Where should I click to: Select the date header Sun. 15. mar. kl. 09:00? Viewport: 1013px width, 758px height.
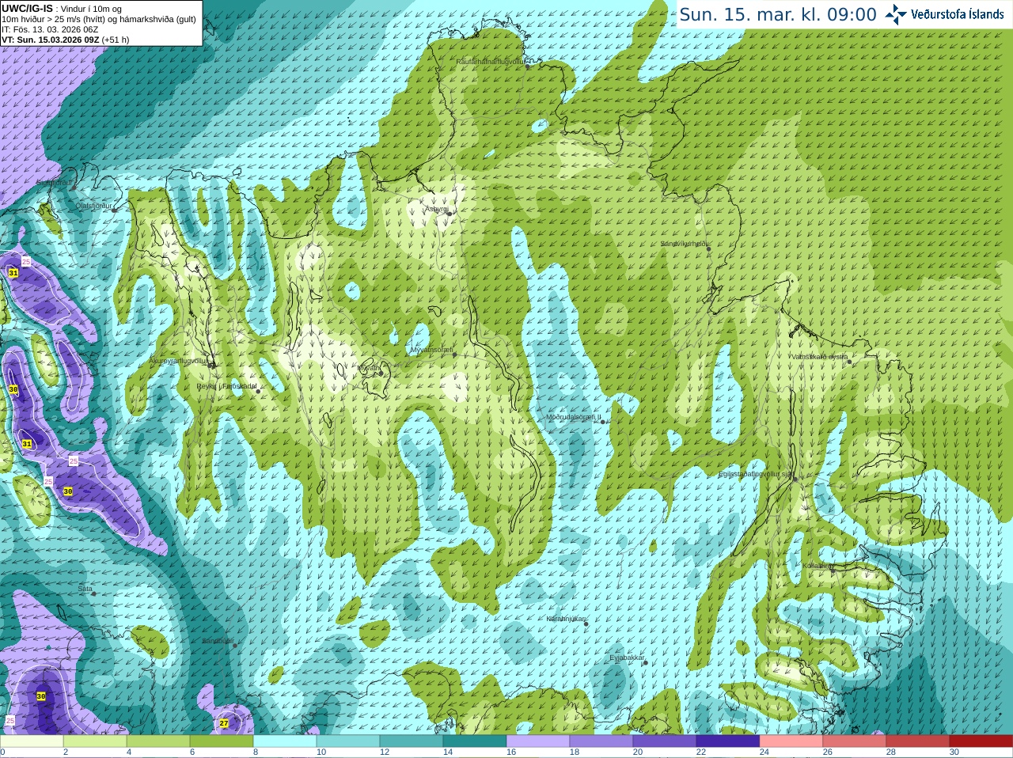coord(778,14)
